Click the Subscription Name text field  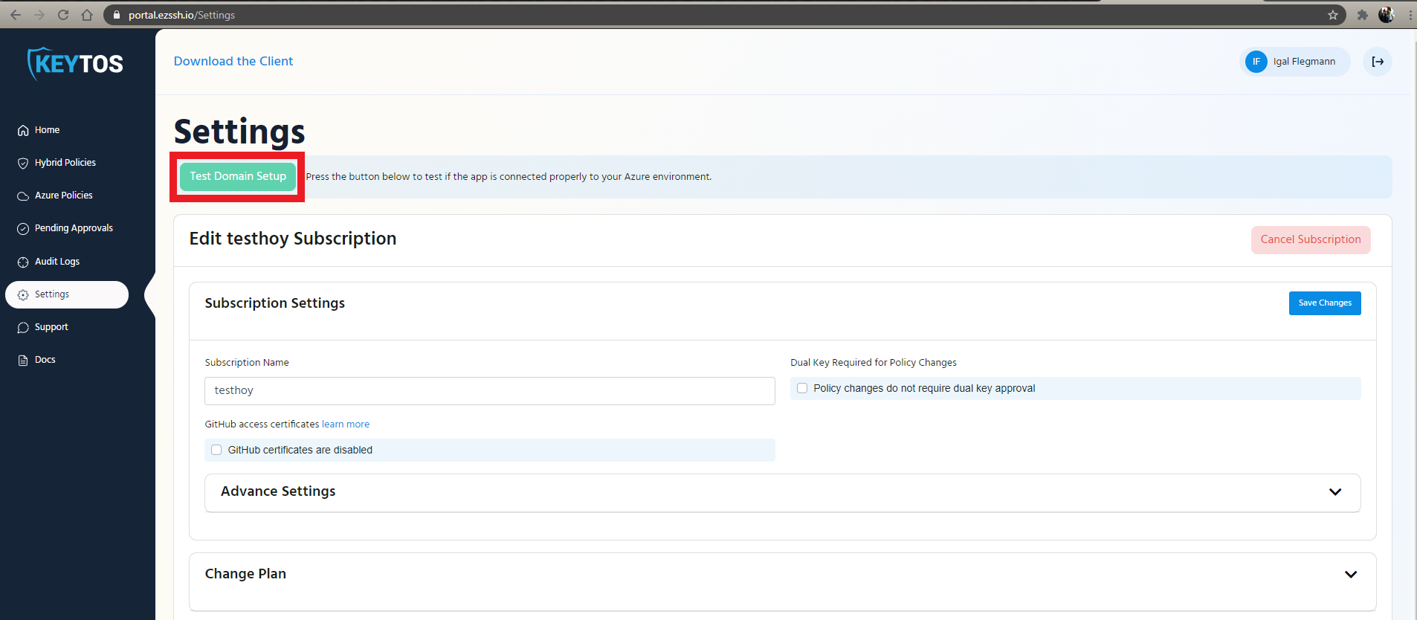click(489, 391)
